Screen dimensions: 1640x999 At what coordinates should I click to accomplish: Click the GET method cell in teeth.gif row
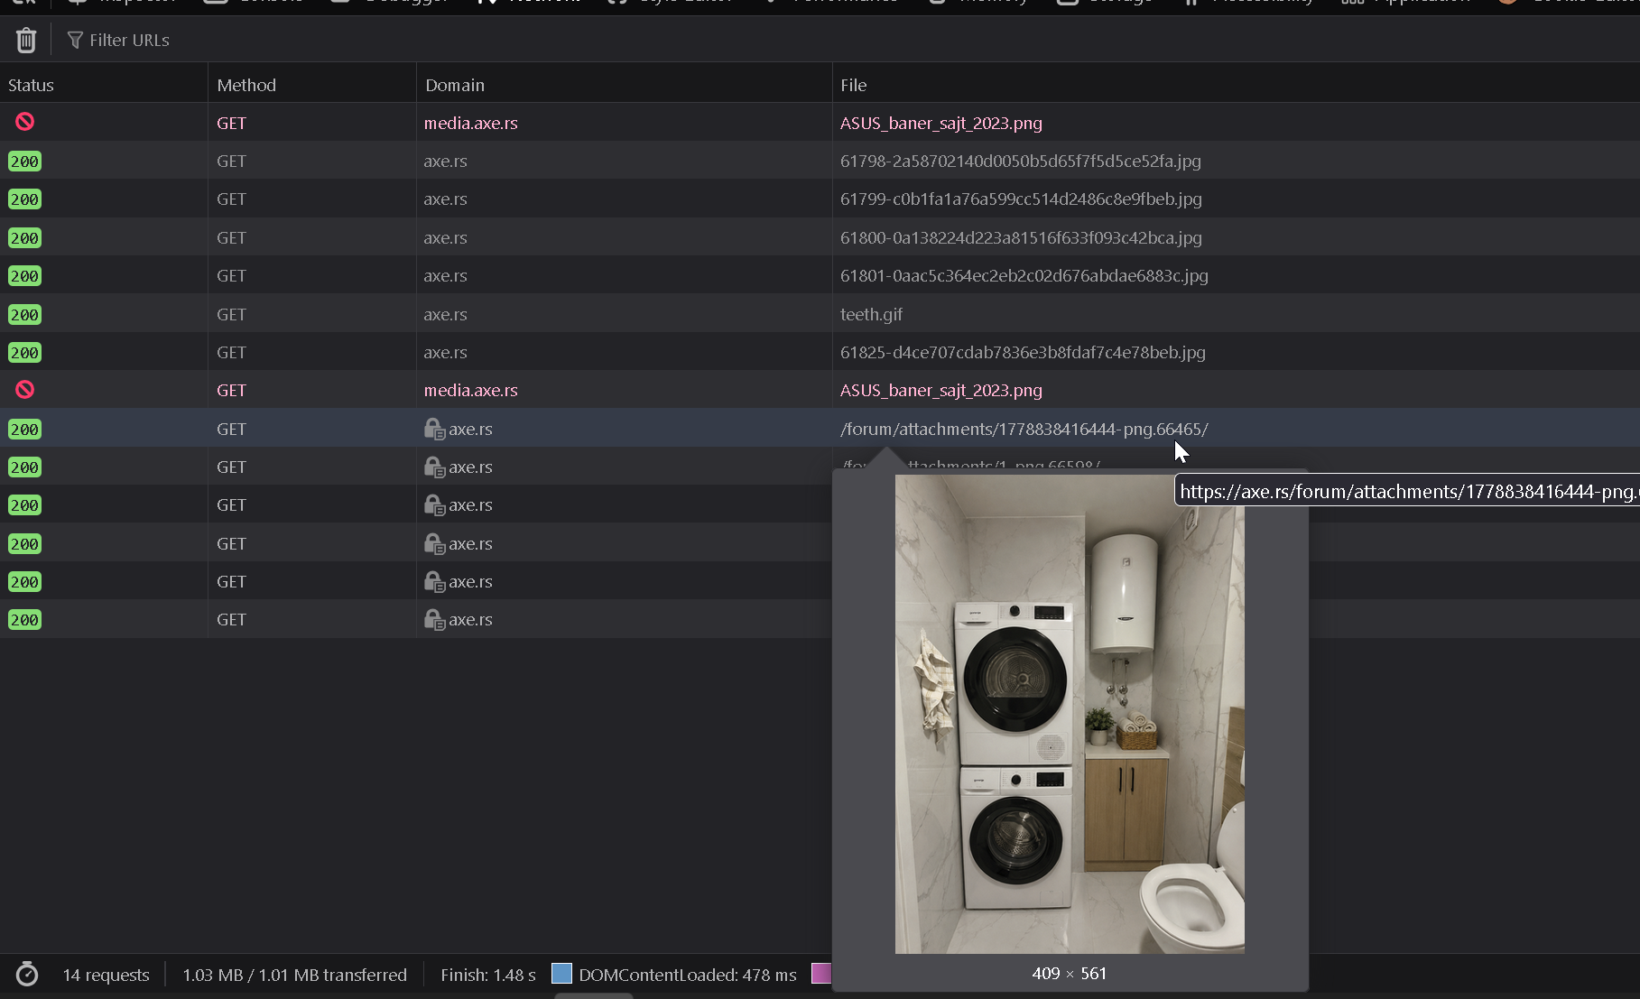click(x=231, y=314)
